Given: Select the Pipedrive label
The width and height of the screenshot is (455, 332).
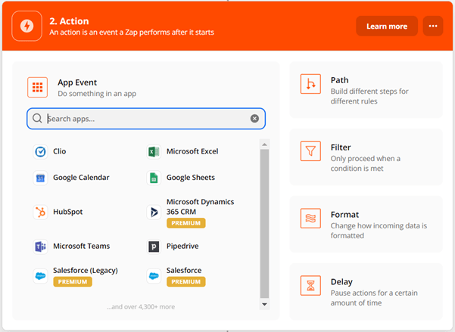Looking at the screenshot, I should (182, 247).
